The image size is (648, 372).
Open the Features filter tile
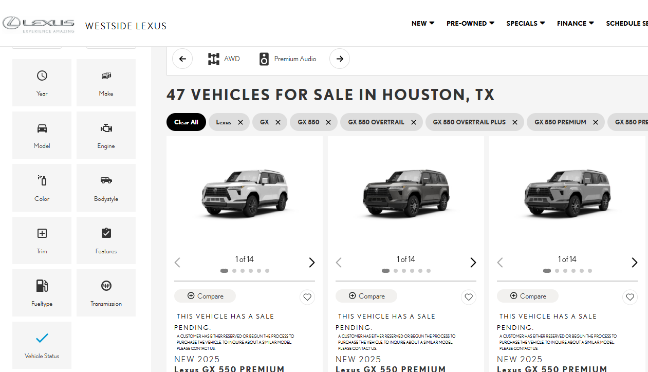(x=106, y=240)
